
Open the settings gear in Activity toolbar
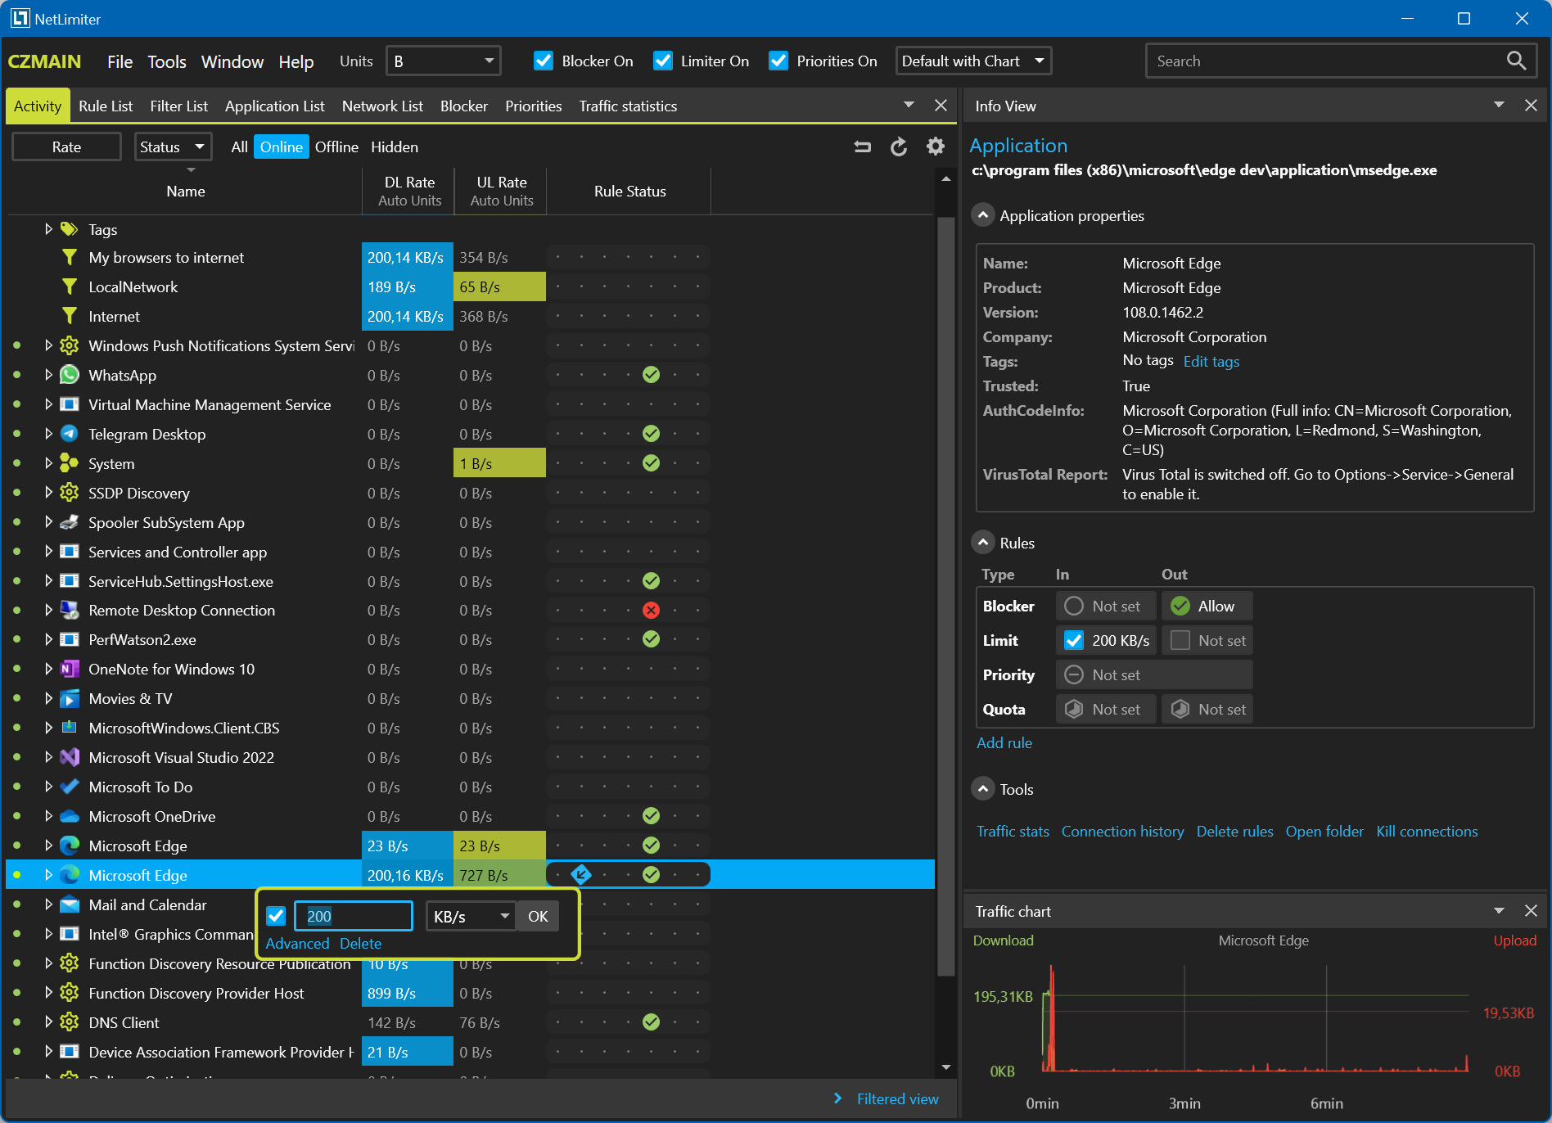[x=935, y=147]
